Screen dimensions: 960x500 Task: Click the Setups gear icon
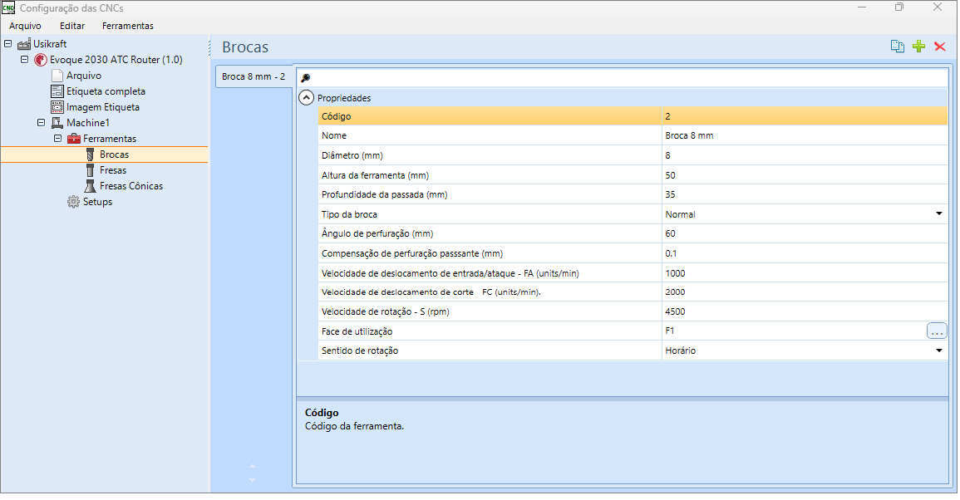73,202
